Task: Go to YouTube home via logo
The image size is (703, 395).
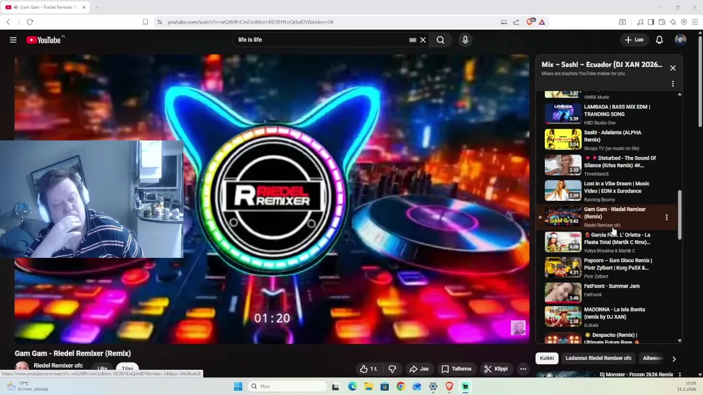Action: point(44,39)
